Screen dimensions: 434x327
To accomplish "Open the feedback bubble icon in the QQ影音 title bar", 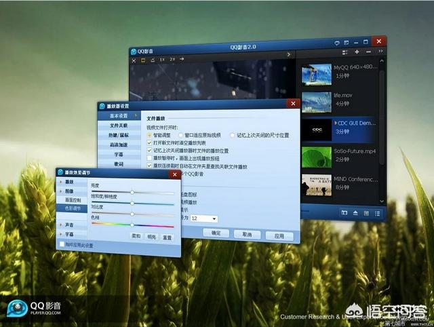I will pyautogui.click(x=337, y=43).
